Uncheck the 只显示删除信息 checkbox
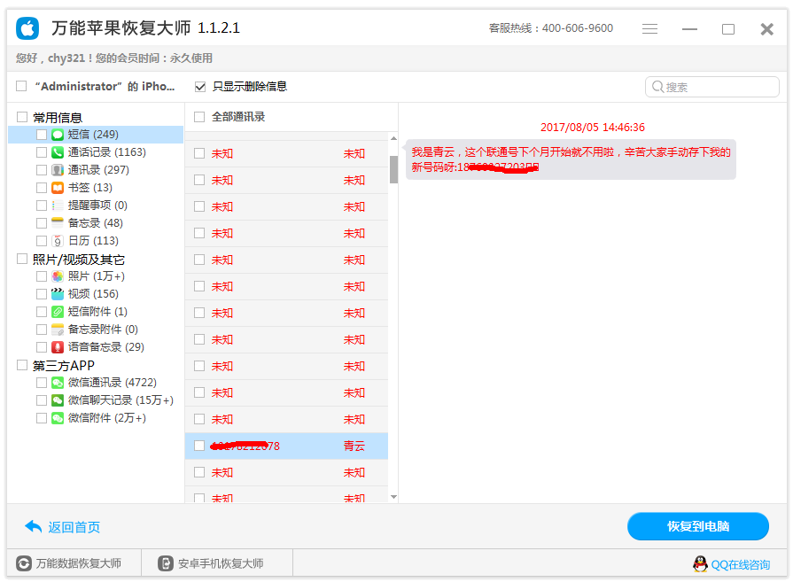 pos(199,87)
